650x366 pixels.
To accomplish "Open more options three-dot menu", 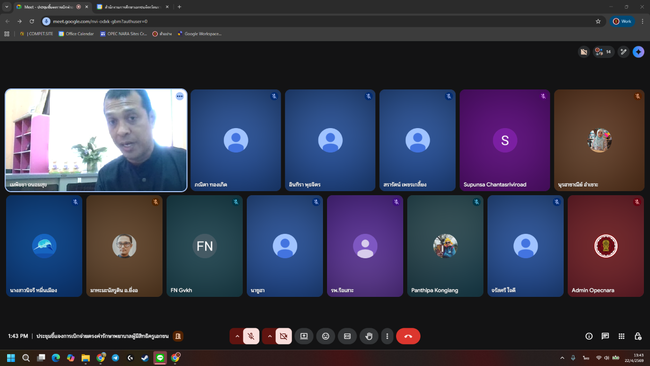I will pyautogui.click(x=387, y=336).
